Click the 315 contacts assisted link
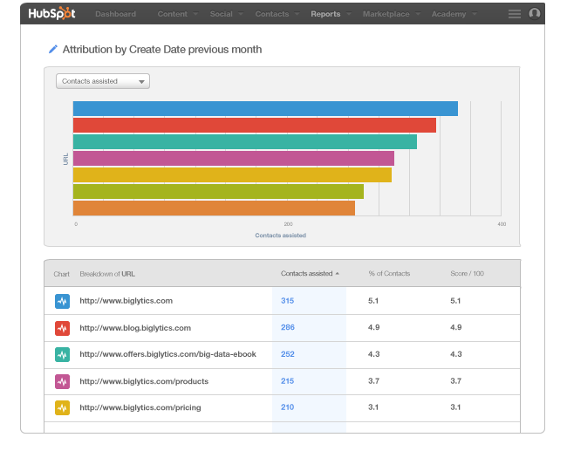567x458 pixels. click(x=288, y=301)
